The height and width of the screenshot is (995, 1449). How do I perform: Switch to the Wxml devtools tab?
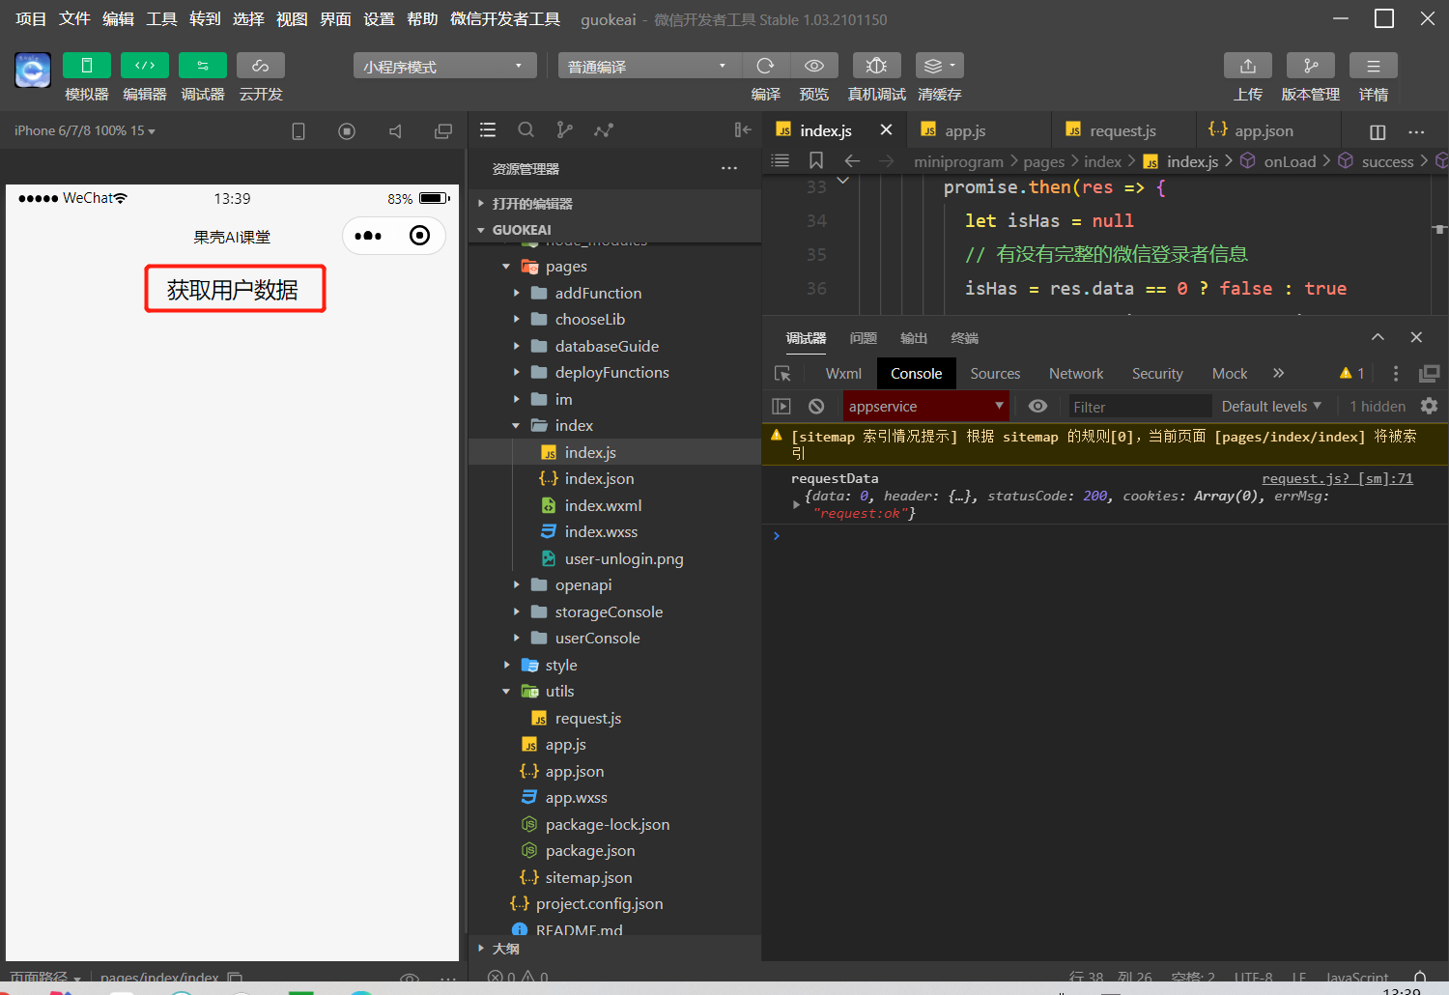(x=843, y=374)
